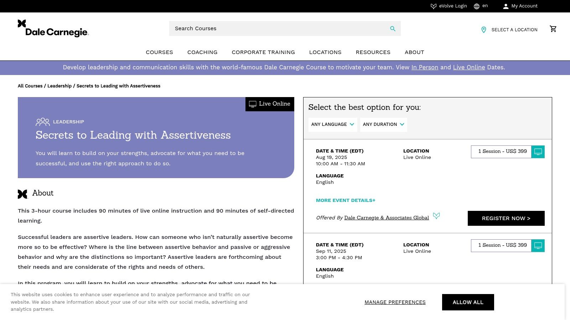Expand More Event Details for Aug 19
570x320 pixels.
(346, 201)
